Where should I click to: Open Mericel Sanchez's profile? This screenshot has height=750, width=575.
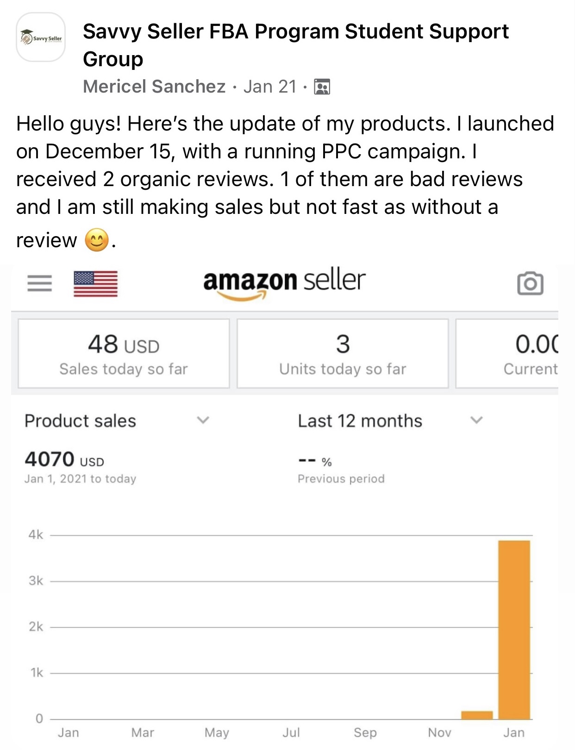click(x=154, y=87)
